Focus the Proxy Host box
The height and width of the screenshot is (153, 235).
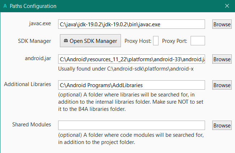click(x=156, y=41)
